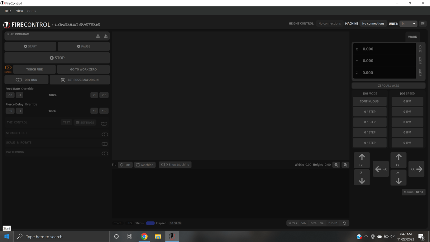The width and height of the screenshot is (430, 242).
Task: Open the Help menu
Action: click(8, 11)
